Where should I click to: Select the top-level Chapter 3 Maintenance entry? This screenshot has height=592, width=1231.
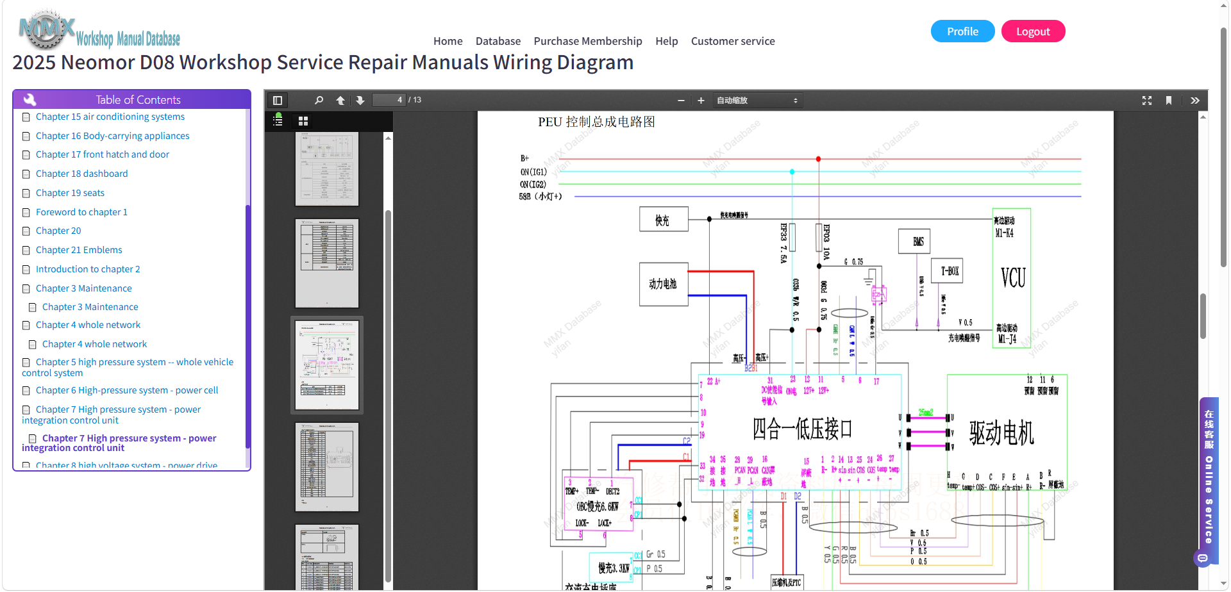tap(84, 288)
